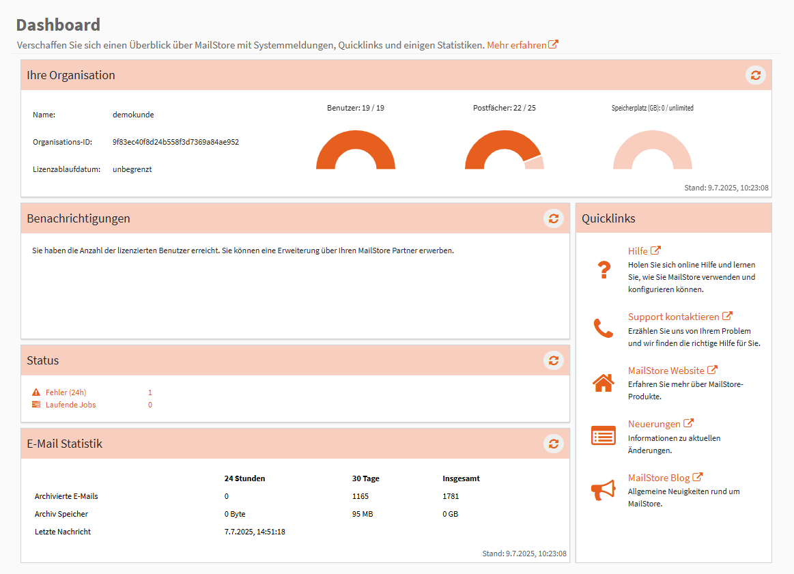Screen dimensions: 794x574
Task: Open the Mehr erfahren link
Action: (517, 45)
